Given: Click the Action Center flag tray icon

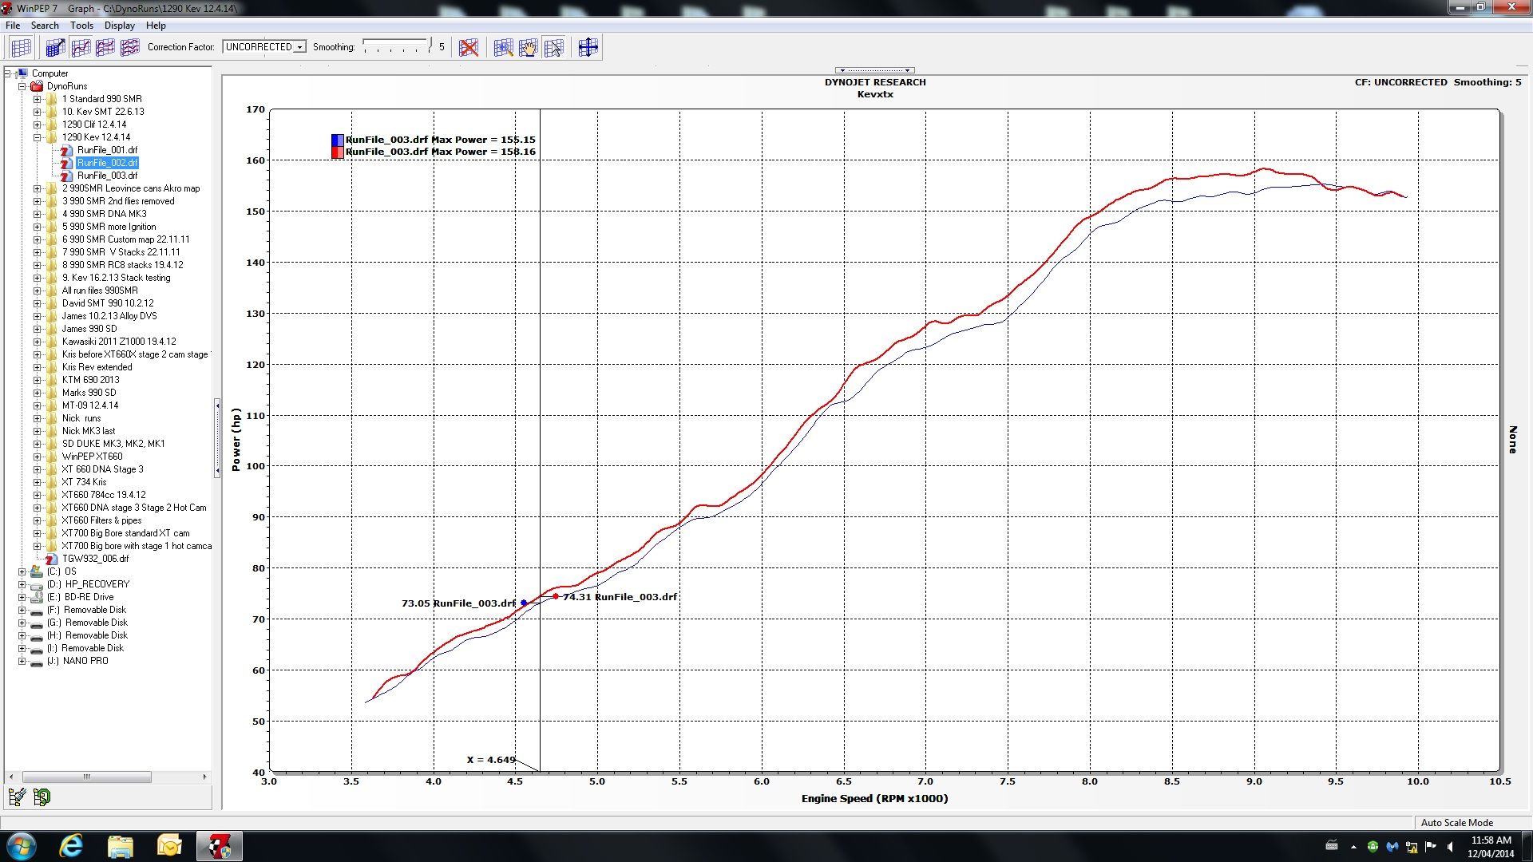Looking at the screenshot, I should [1431, 847].
